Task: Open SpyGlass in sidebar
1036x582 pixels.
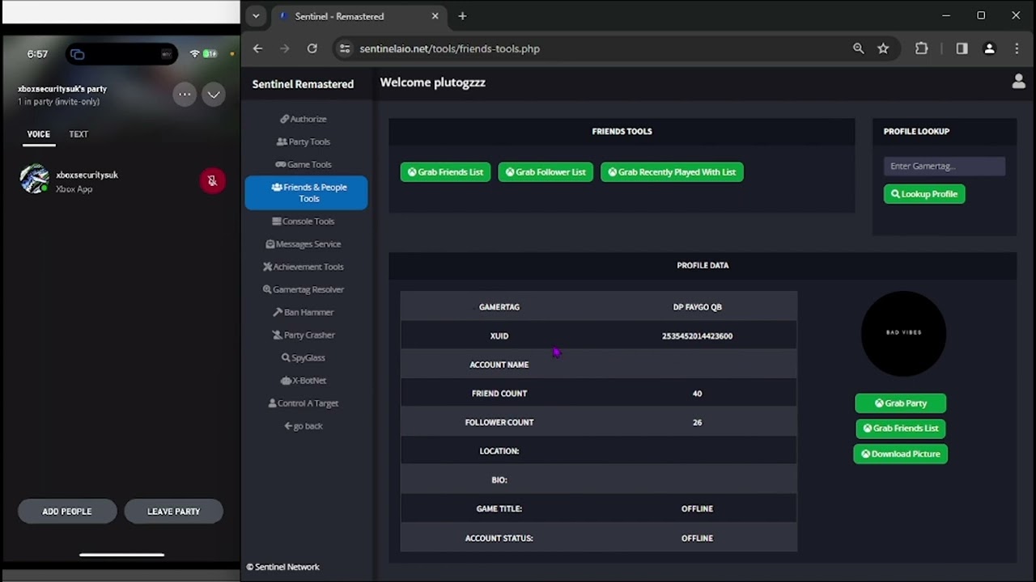Action: click(304, 357)
